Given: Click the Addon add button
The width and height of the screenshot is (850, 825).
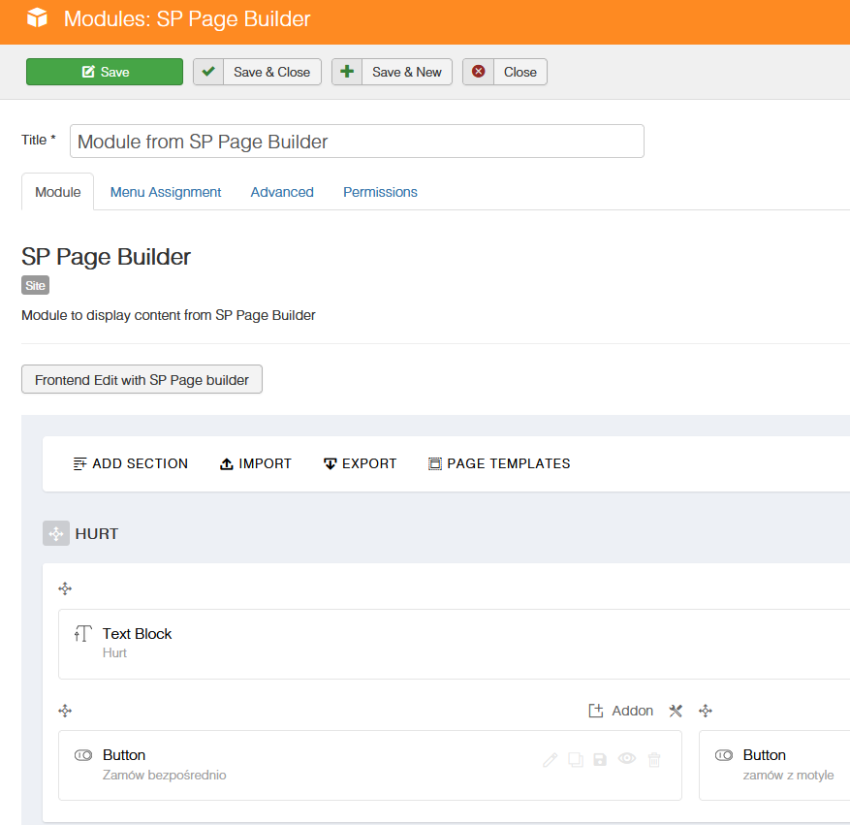Looking at the screenshot, I should coord(620,711).
